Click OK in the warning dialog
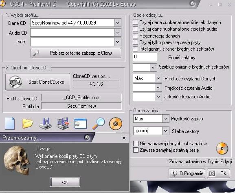The image size is (235, 193). [65, 182]
